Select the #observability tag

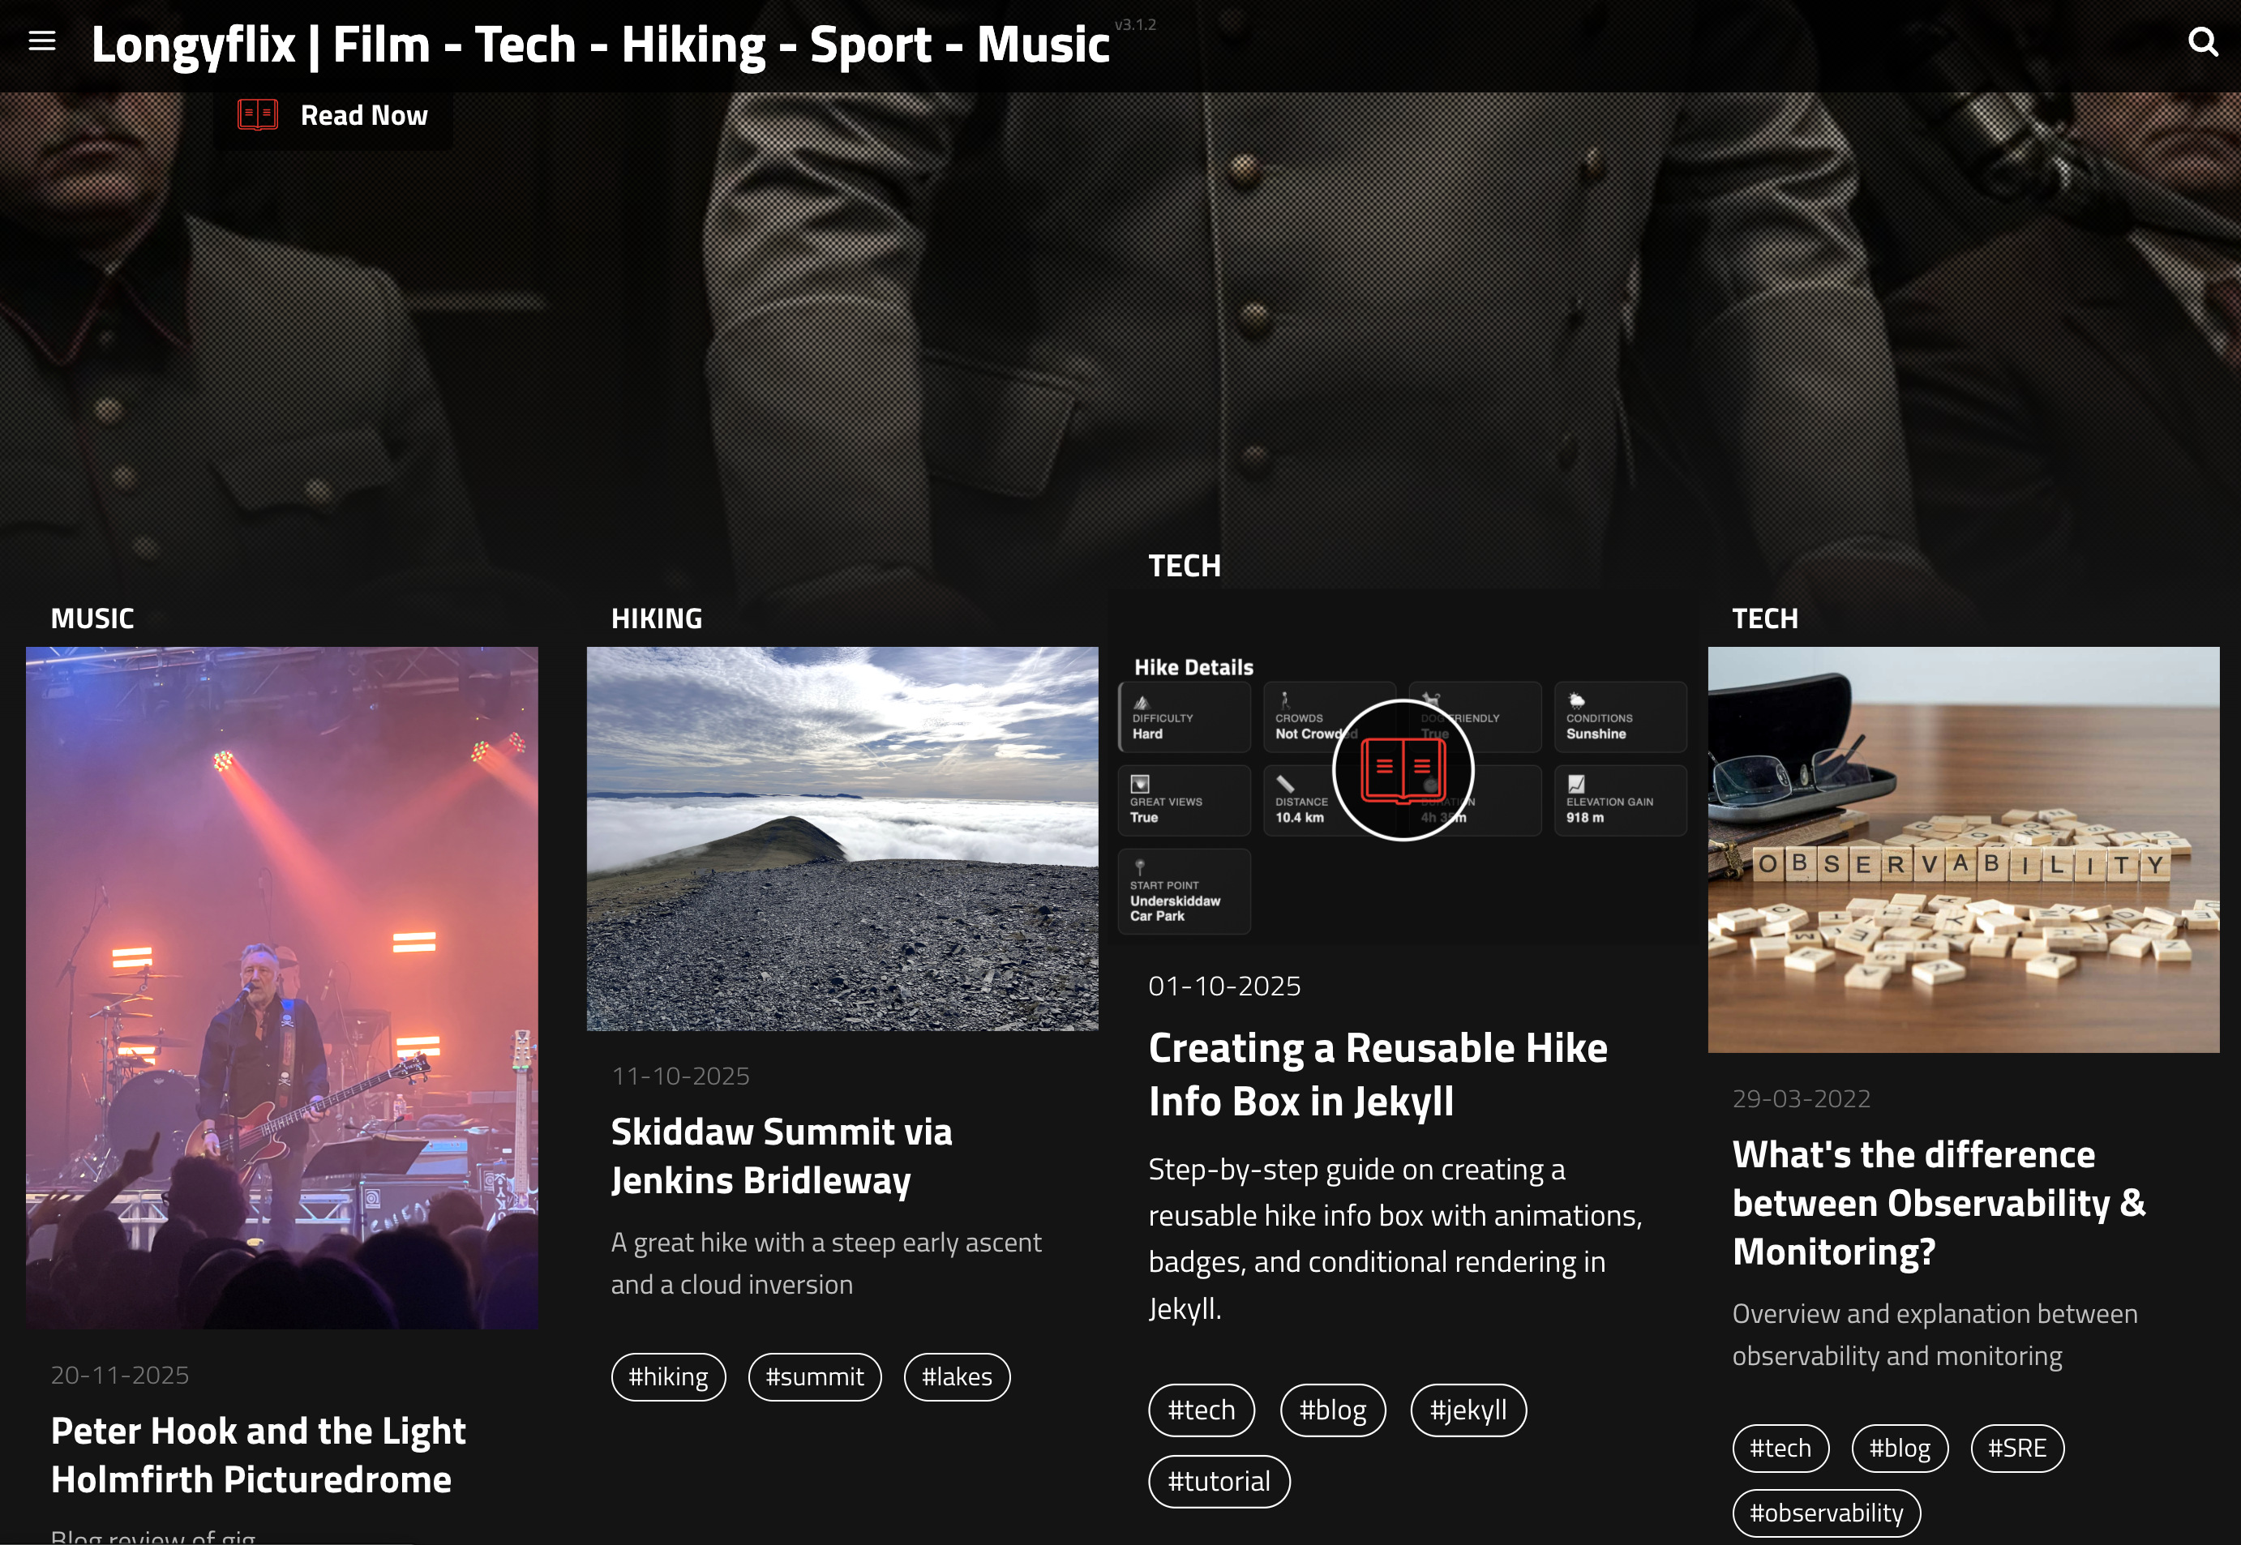(1826, 1513)
